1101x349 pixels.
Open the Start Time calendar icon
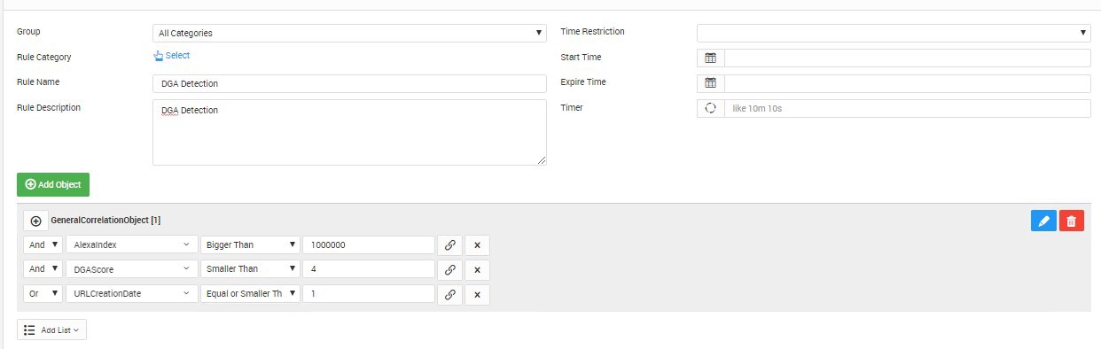click(710, 58)
